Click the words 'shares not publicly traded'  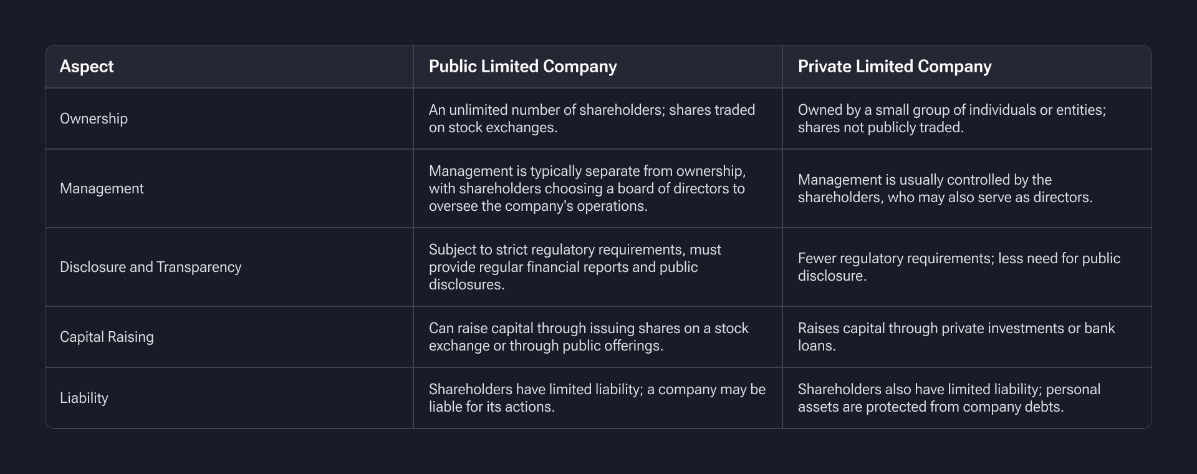(880, 128)
